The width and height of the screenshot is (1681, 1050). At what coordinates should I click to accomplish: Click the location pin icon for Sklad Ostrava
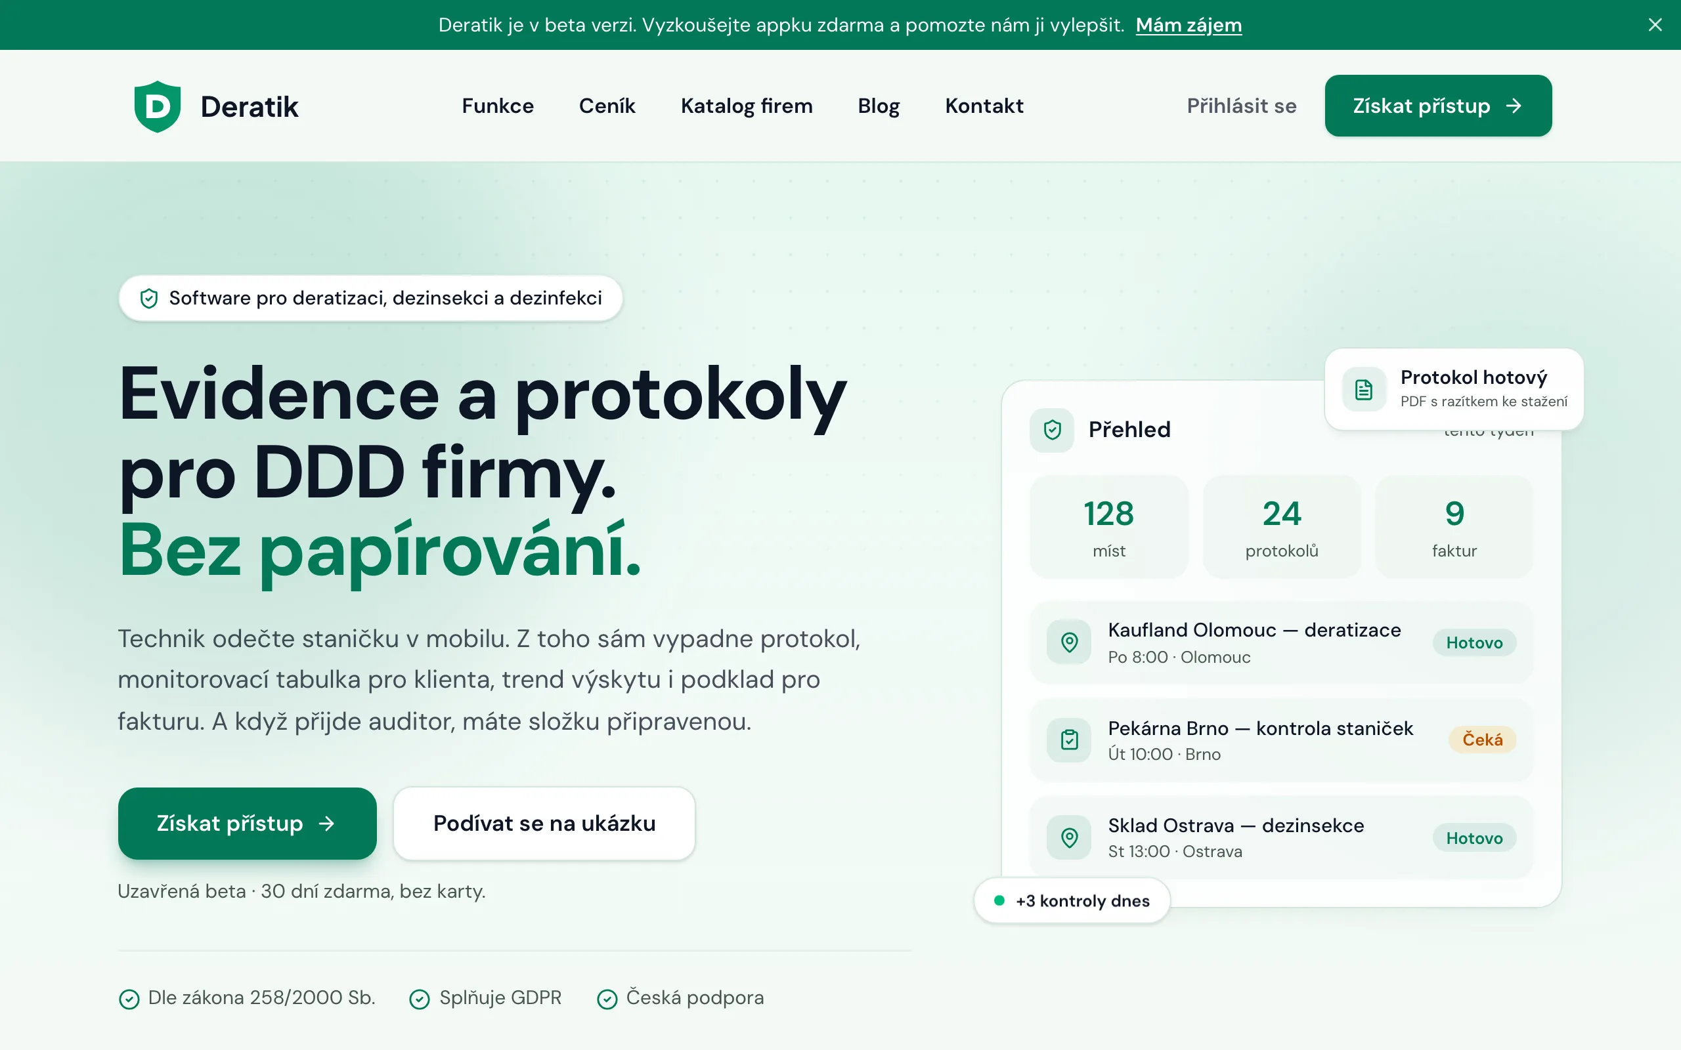point(1069,837)
